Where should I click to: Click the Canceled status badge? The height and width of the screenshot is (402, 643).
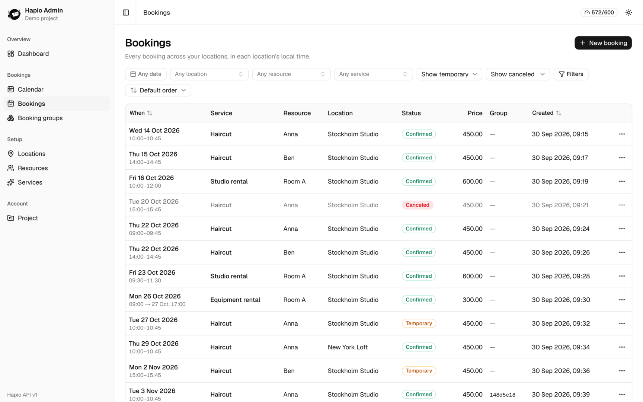pyautogui.click(x=418, y=205)
